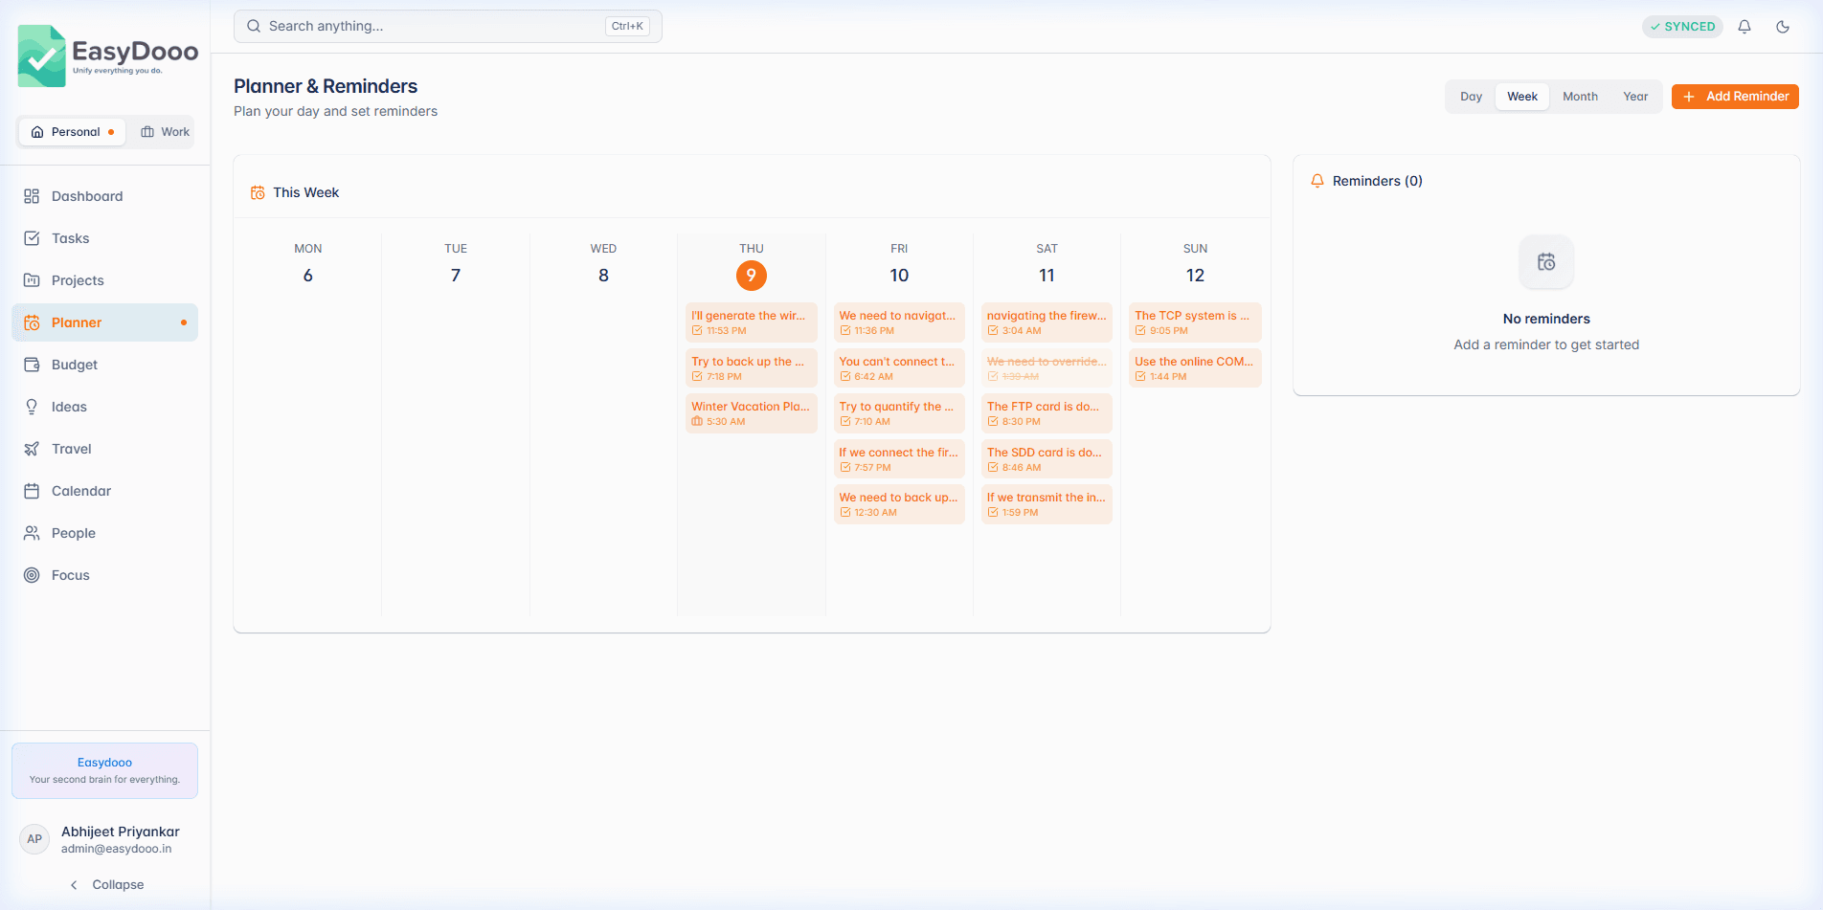This screenshot has height=910, width=1823.
Task: Click the People icon in sidebar
Action: 32,533
